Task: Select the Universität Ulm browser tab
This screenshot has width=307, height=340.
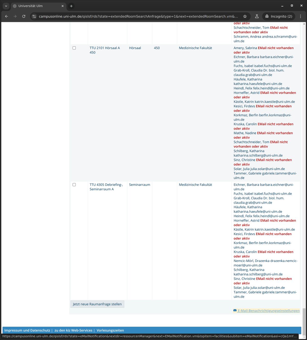Action: click(38, 6)
